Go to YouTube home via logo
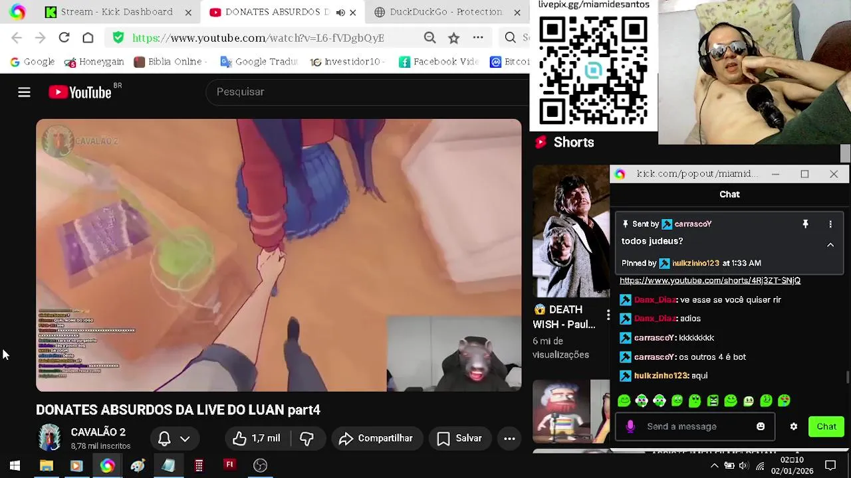This screenshot has width=851, height=478. [x=80, y=92]
